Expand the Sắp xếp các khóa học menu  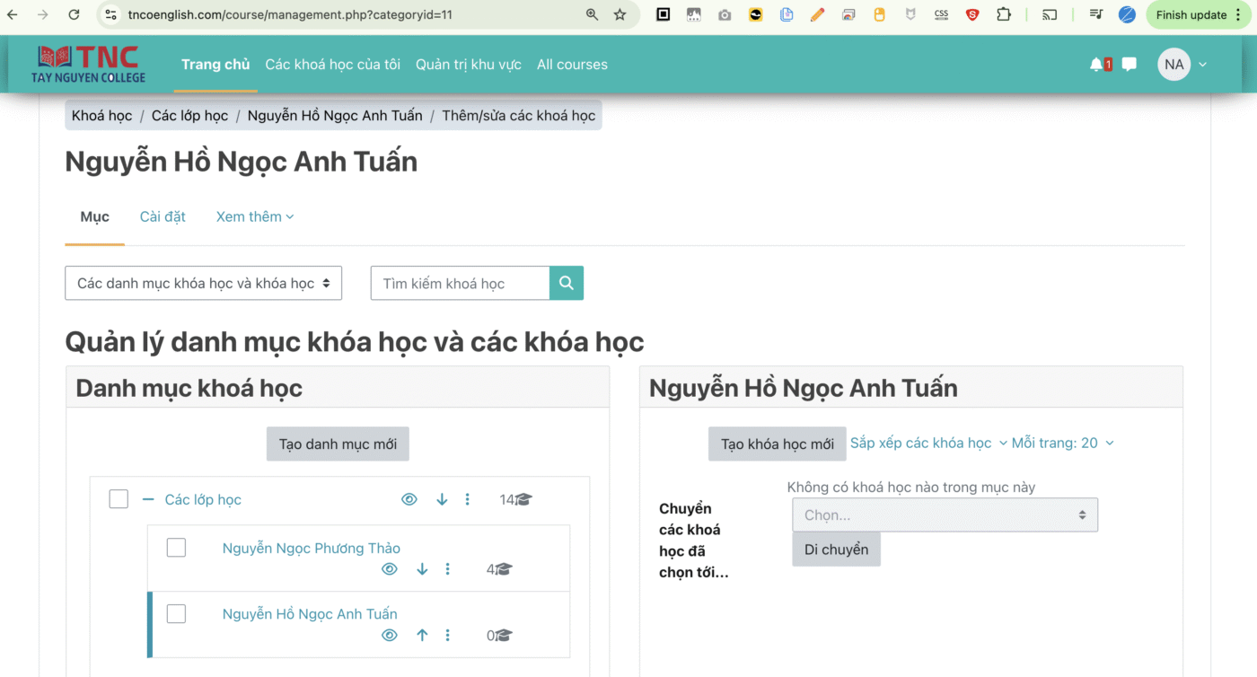tap(928, 444)
